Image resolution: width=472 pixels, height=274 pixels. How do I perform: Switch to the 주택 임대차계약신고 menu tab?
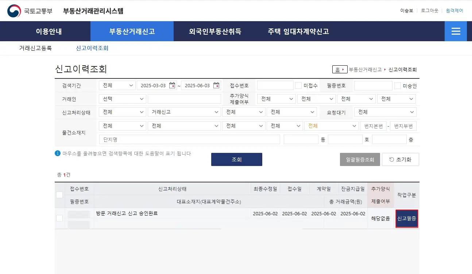[298, 31]
